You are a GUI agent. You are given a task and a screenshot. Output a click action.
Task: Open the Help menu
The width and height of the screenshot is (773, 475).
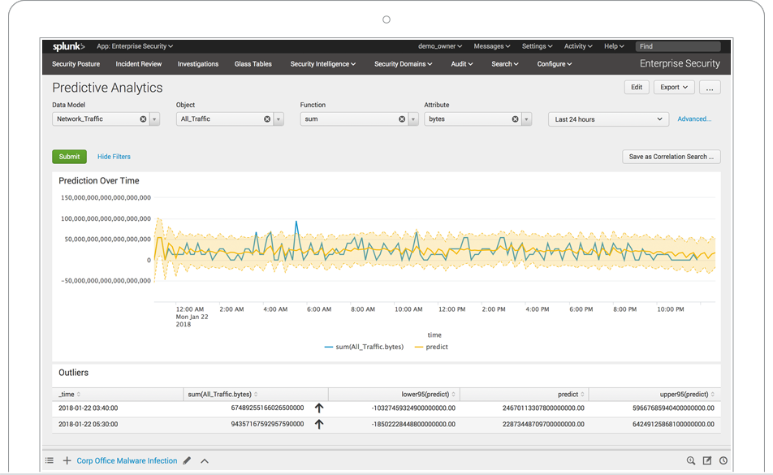[x=614, y=46]
